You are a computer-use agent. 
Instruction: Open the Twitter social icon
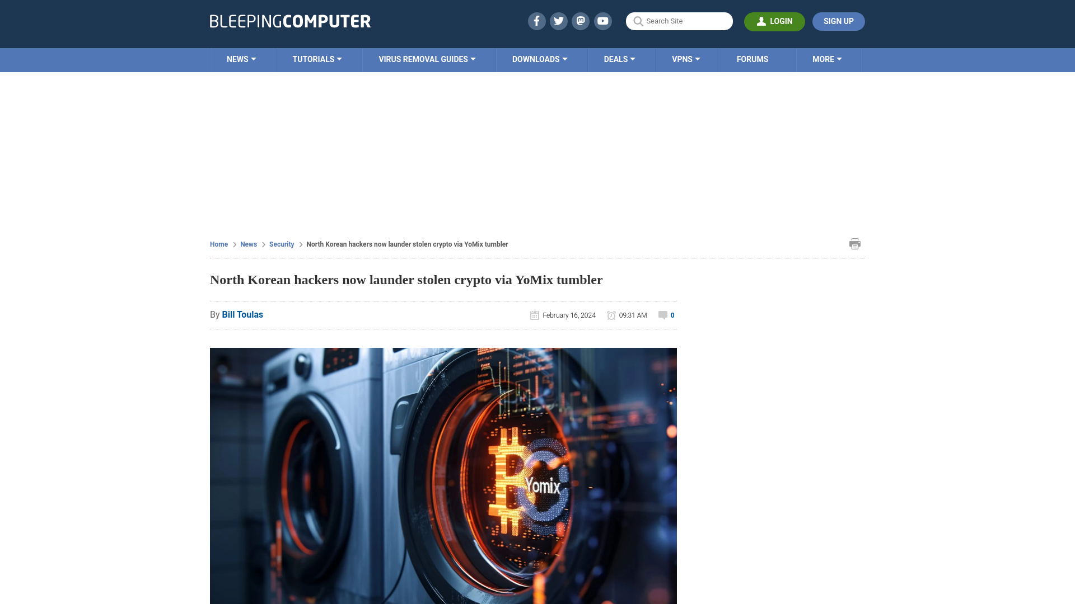coord(558,21)
